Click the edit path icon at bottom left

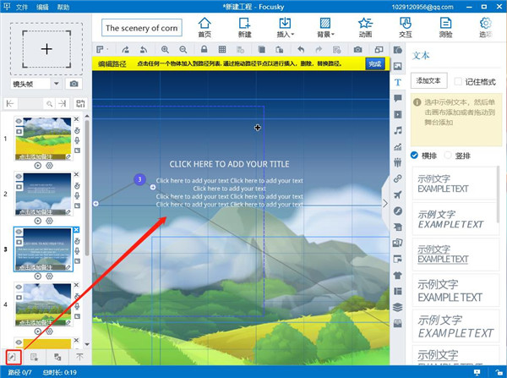coord(13,358)
